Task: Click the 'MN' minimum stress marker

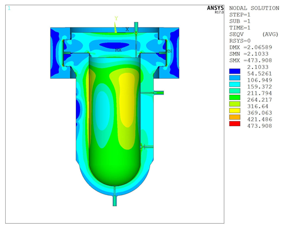Action: point(169,51)
